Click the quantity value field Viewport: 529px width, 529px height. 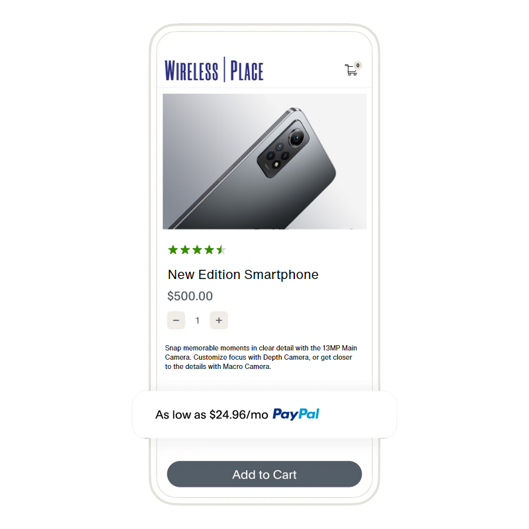[x=197, y=321]
